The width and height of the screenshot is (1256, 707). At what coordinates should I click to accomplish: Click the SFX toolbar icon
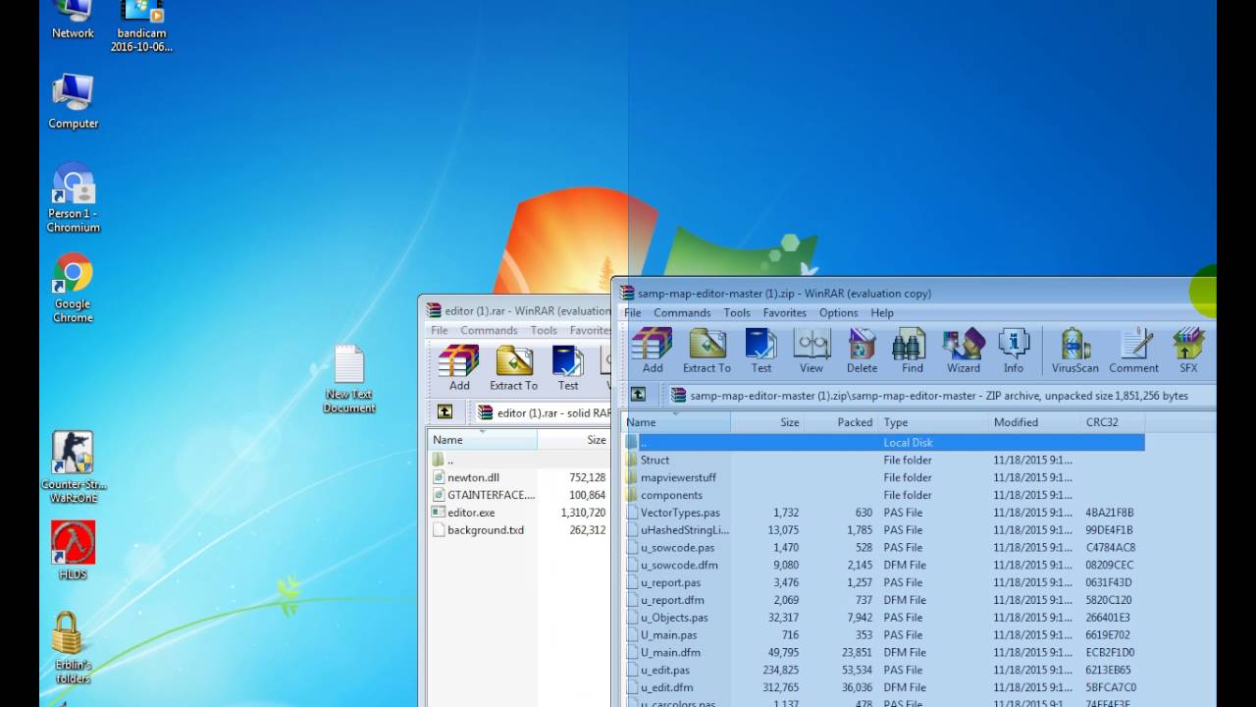(1188, 351)
